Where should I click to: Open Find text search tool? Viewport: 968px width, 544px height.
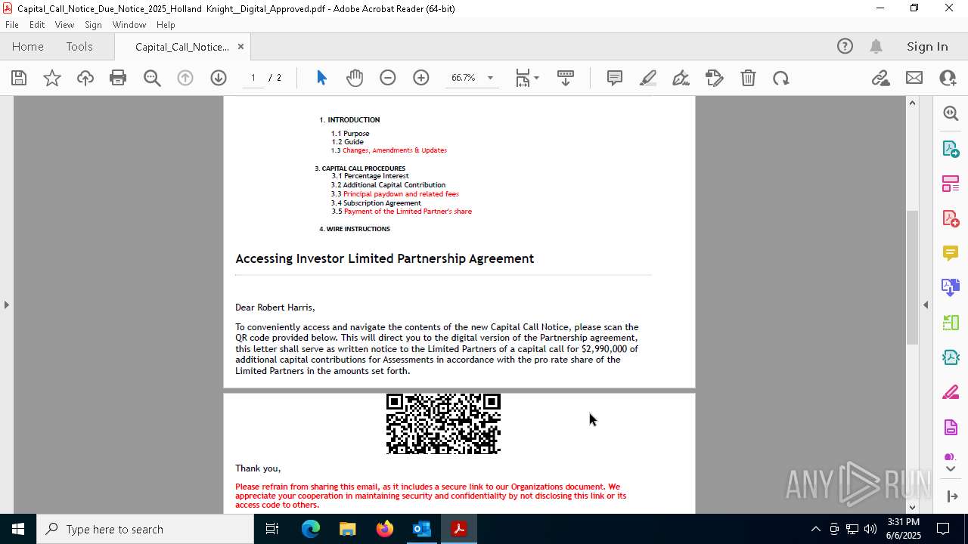(x=152, y=78)
